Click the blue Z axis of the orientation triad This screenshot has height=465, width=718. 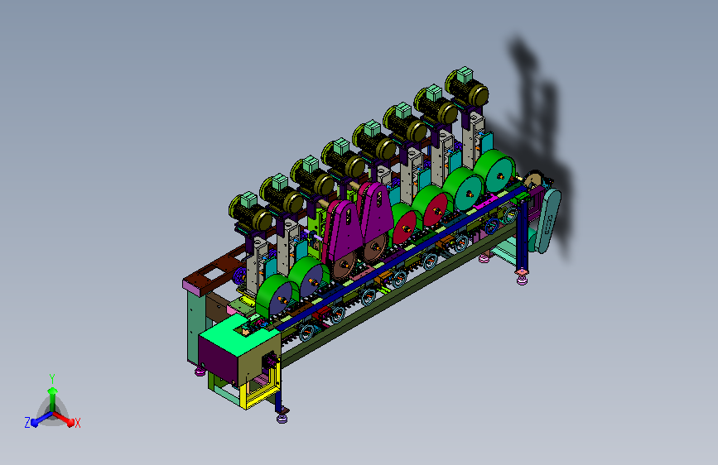point(39,419)
